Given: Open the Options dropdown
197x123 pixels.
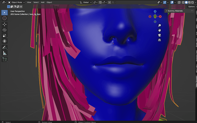Looking at the screenshot, I should [192, 7].
